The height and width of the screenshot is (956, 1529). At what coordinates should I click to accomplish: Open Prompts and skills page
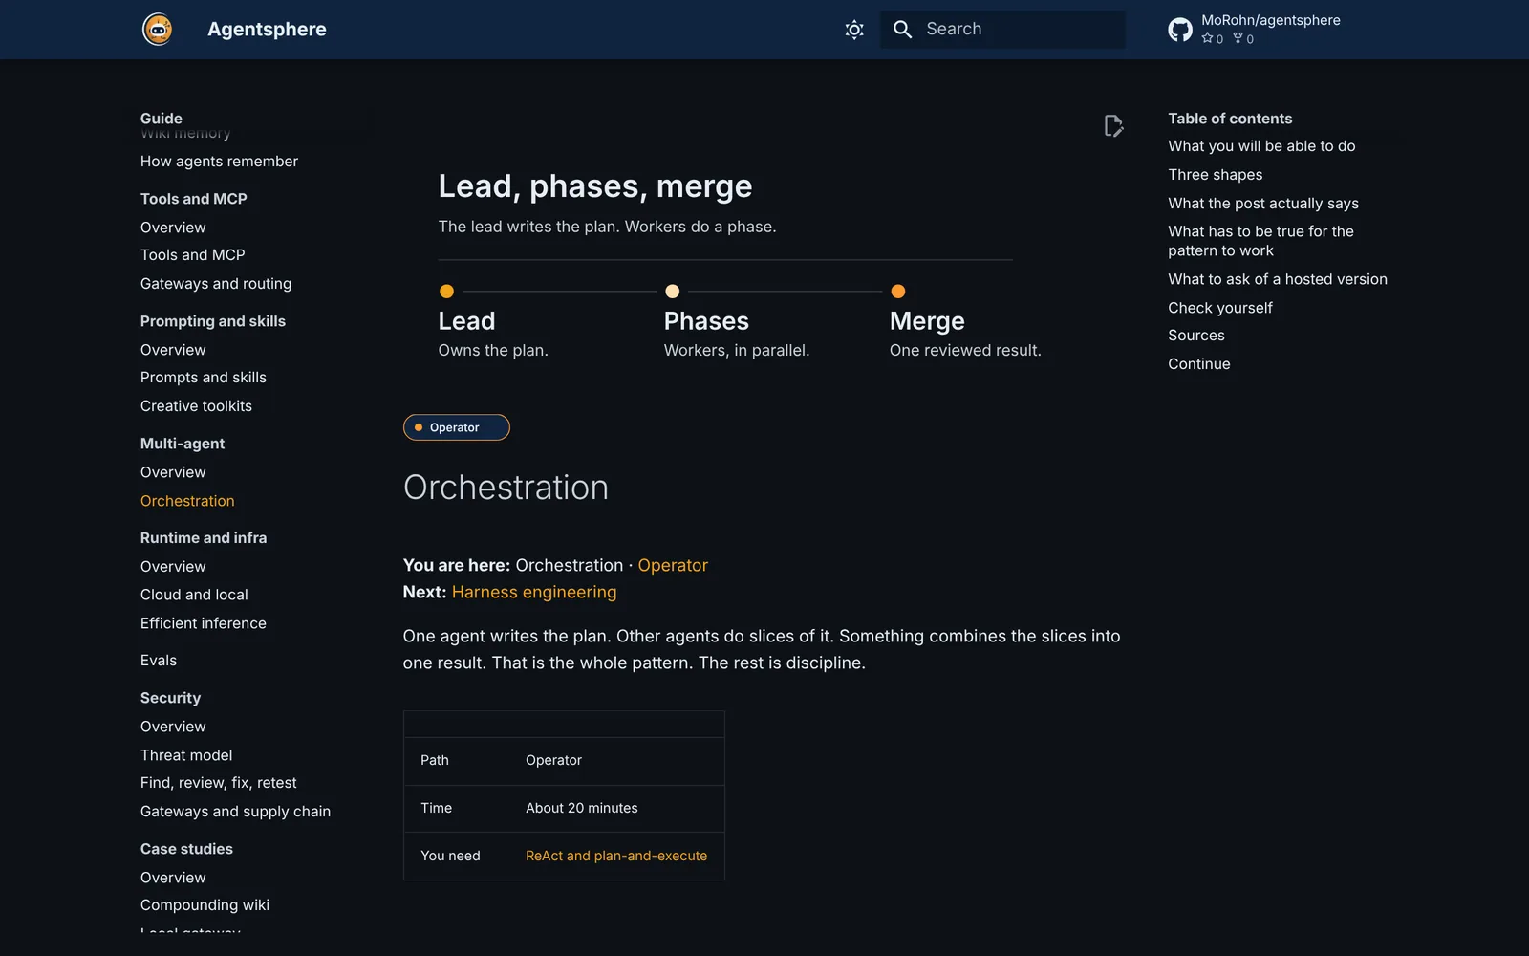pyautogui.click(x=204, y=378)
